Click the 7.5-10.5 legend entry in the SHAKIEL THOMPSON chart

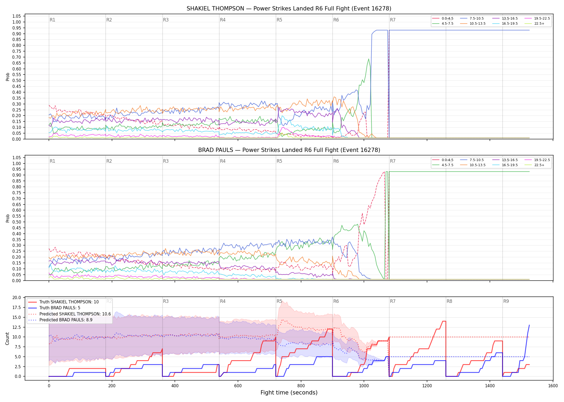tap(472, 18)
